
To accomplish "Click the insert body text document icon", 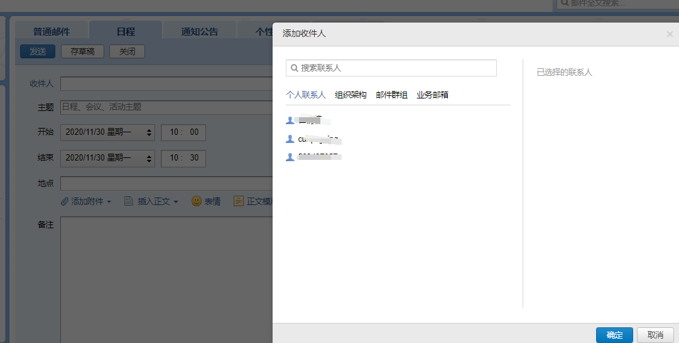I will point(129,201).
